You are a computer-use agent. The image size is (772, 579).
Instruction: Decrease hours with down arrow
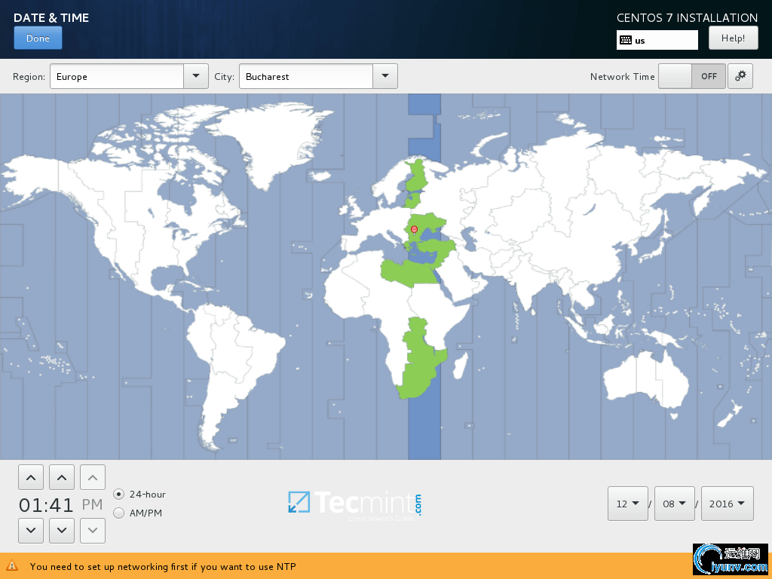[30, 530]
